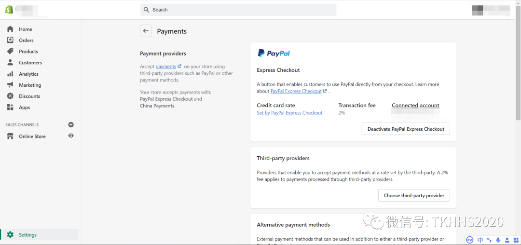
Task: Click Deactivate PayPal Express Checkout button
Action: click(x=406, y=129)
